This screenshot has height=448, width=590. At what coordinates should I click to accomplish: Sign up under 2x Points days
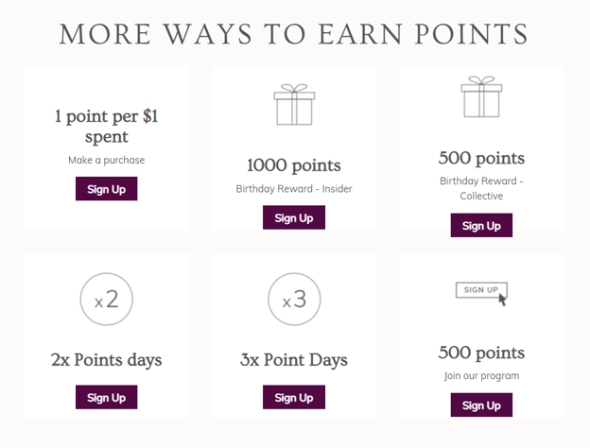[107, 397]
